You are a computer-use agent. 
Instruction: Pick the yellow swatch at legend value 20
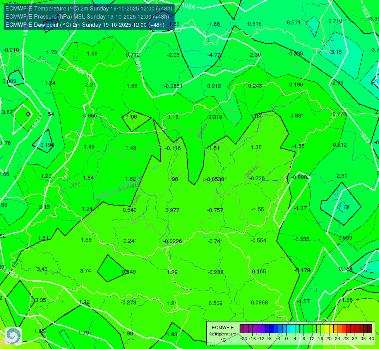(327, 329)
